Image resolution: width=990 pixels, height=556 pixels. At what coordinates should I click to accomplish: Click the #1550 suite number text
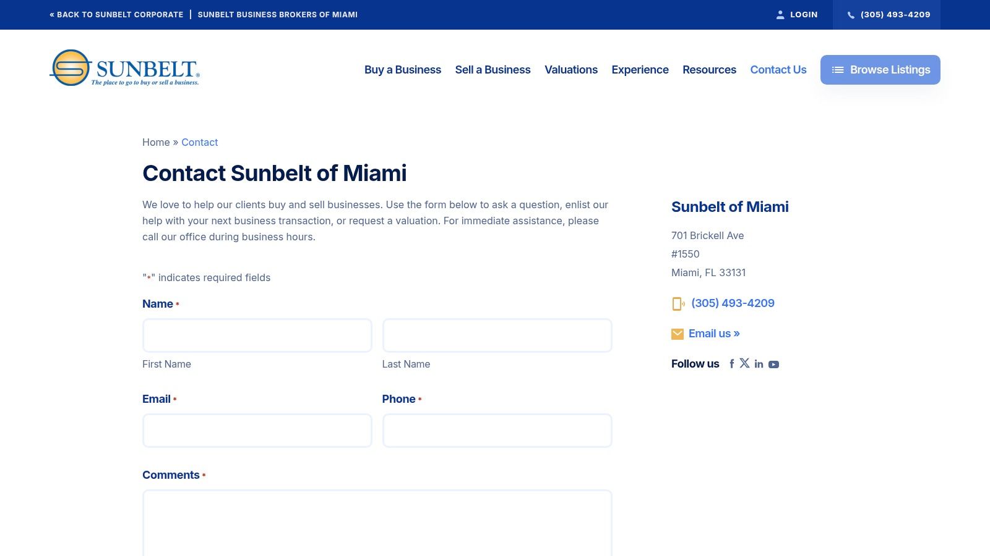[x=686, y=254]
